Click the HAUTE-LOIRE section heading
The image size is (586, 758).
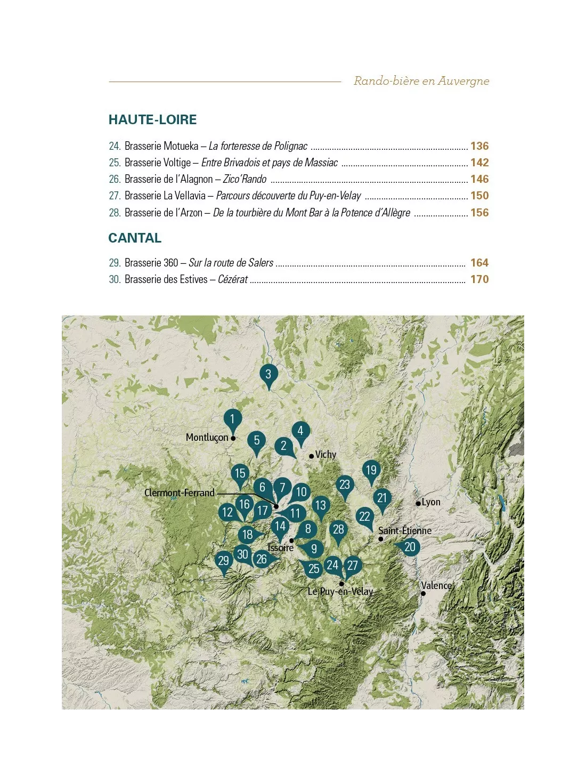(153, 120)
